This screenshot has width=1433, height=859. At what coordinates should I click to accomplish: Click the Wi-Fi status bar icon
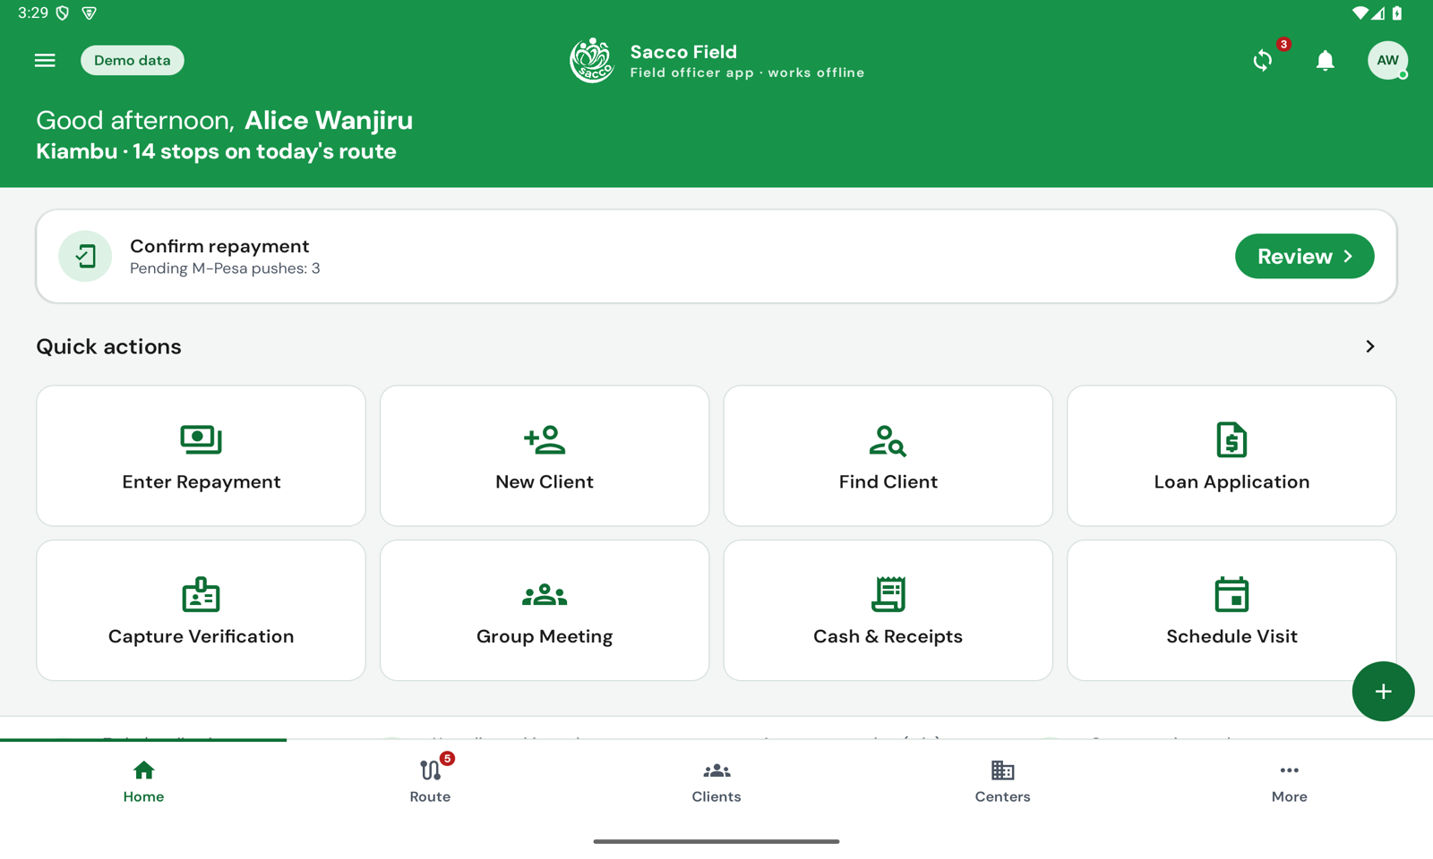click(1360, 13)
